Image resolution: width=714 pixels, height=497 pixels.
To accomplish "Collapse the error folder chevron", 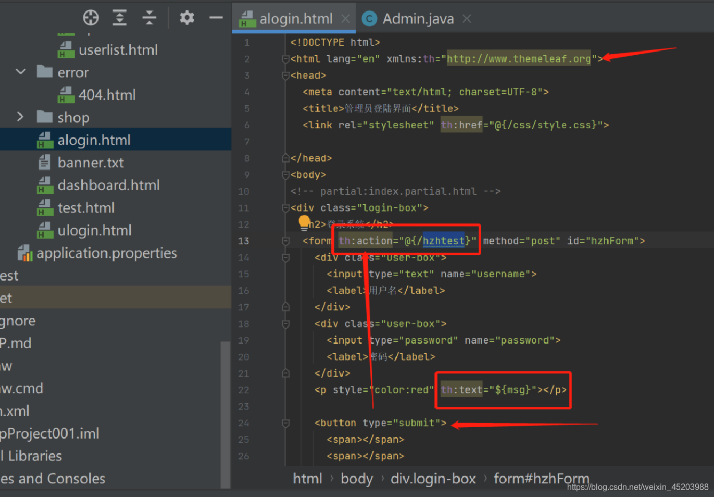I will tap(21, 72).
